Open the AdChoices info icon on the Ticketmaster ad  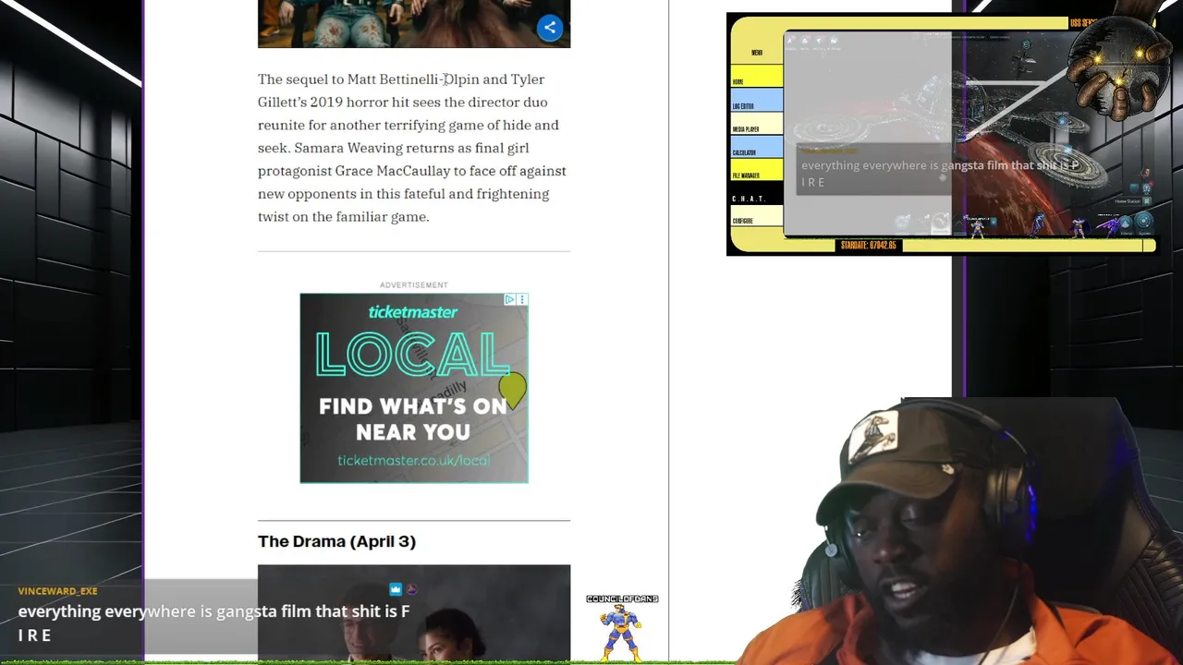(509, 299)
